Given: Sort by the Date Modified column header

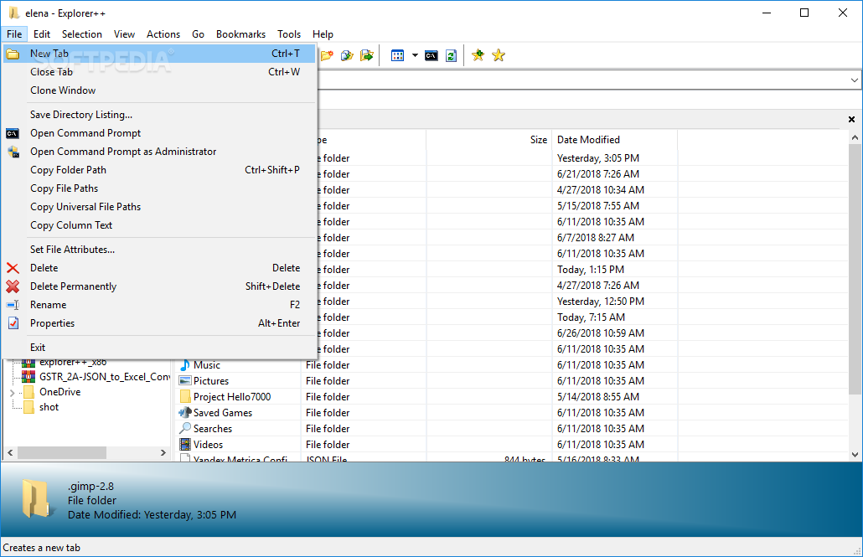Looking at the screenshot, I should point(615,140).
